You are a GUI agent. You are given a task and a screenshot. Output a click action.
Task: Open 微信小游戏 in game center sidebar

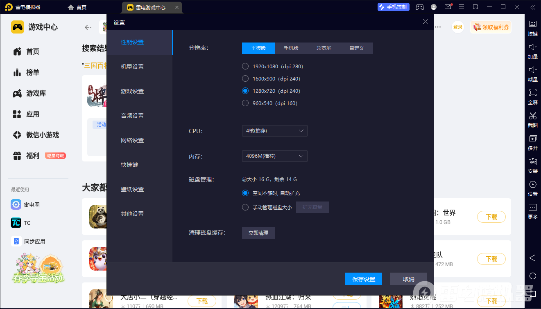point(36,135)
